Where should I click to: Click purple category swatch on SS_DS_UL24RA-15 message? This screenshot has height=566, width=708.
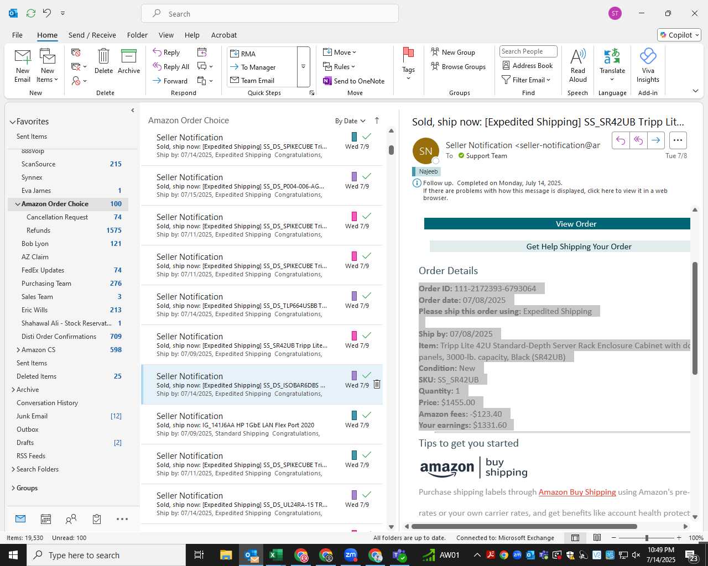(354, 495)
